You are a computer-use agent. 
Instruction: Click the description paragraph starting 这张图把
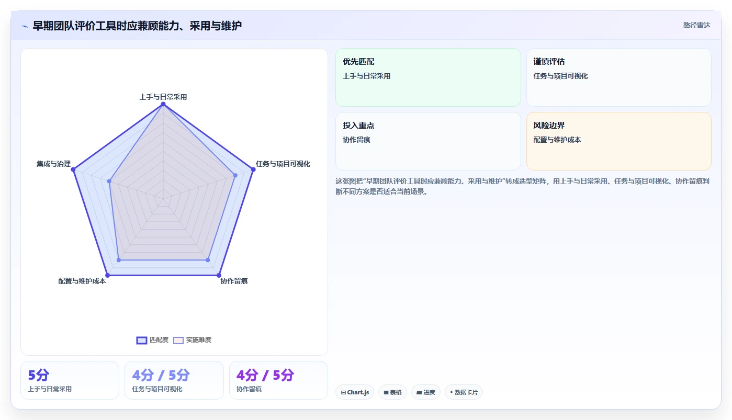(522, 186)
